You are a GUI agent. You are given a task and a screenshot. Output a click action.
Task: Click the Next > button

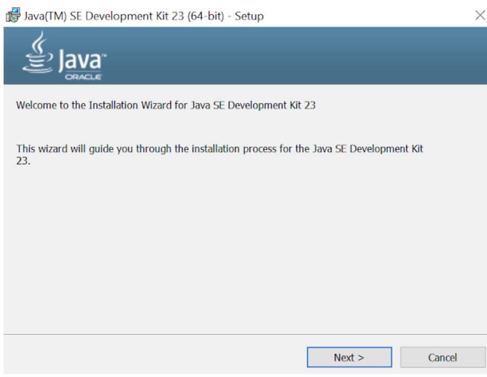349,357
